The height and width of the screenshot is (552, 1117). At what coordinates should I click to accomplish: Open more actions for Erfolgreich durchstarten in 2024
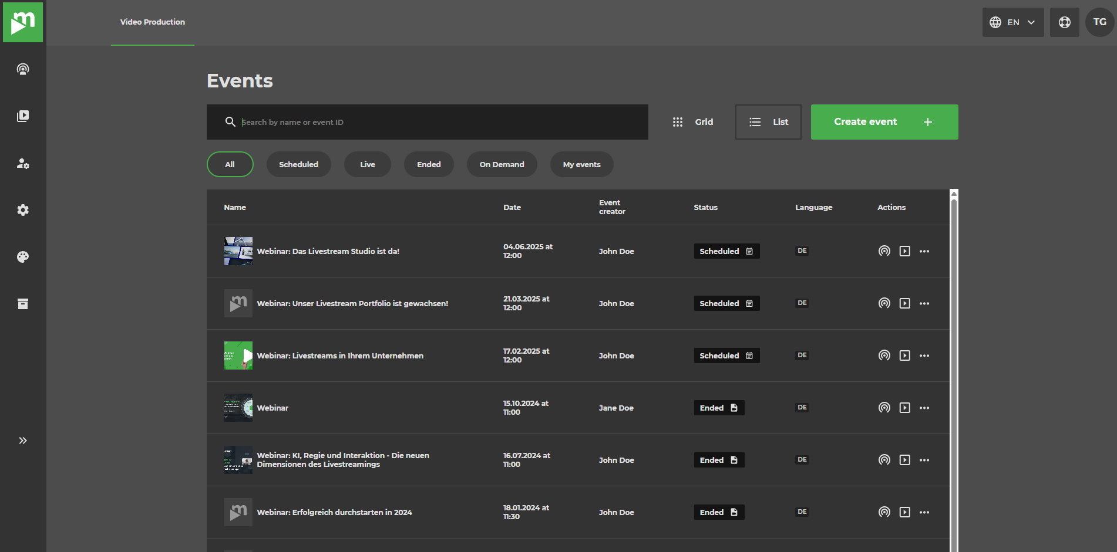[x=924, y=512]
